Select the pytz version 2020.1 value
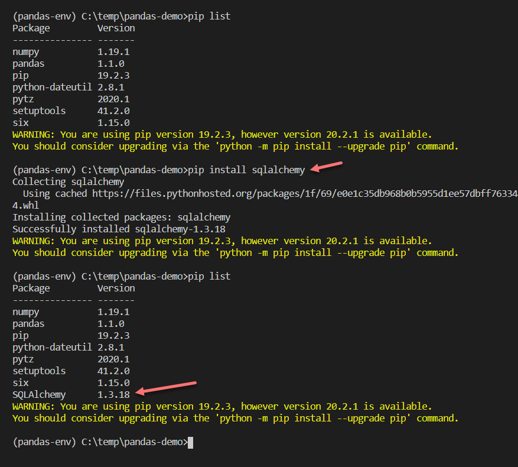 click(x=113, y=99)
